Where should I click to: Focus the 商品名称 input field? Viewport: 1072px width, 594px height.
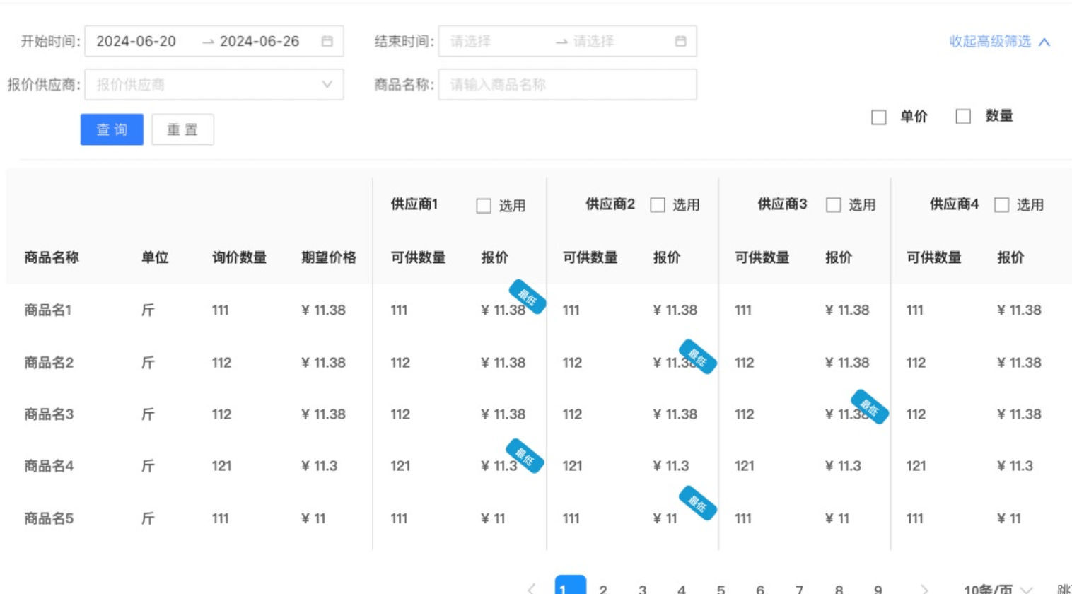click(568, 84)
